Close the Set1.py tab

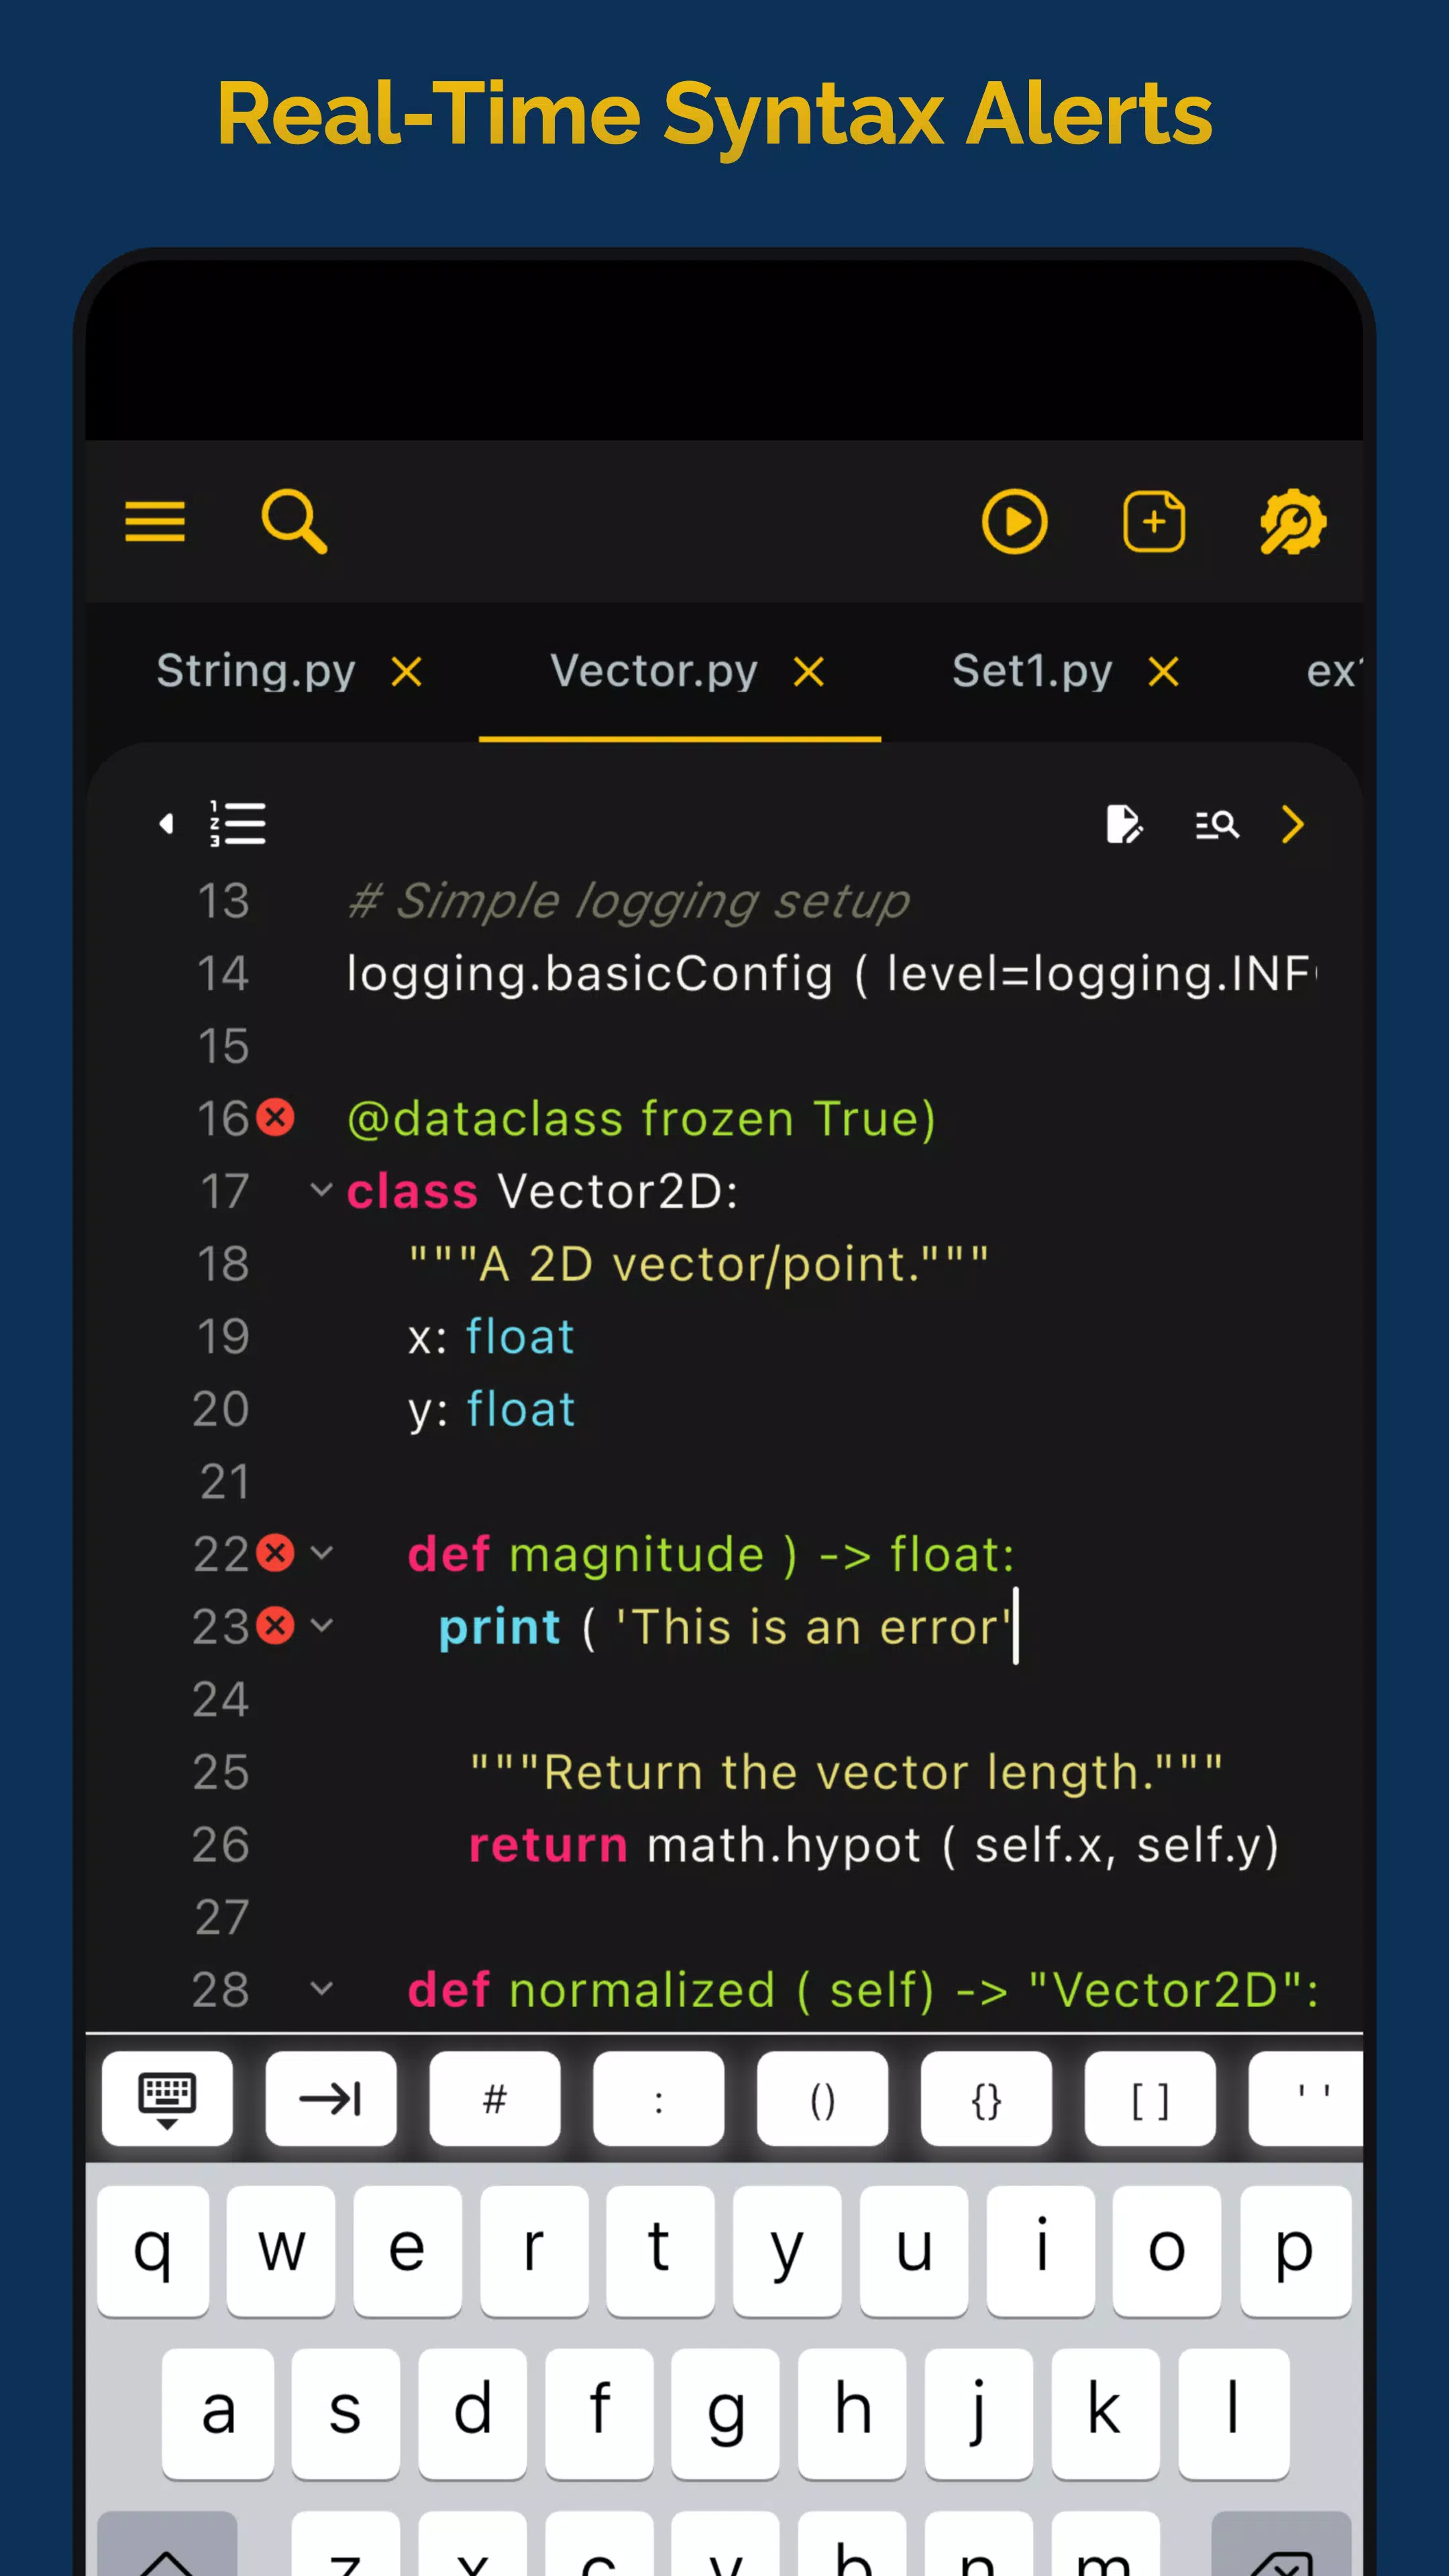click(x=1163, y=672)
